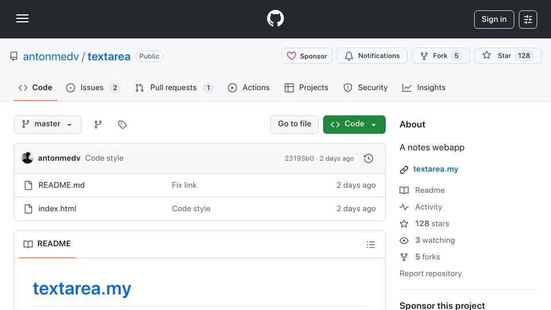Open the antonmedv owner profile link
551x310 pixels.
pyautogui.click(x=51, y=56)
